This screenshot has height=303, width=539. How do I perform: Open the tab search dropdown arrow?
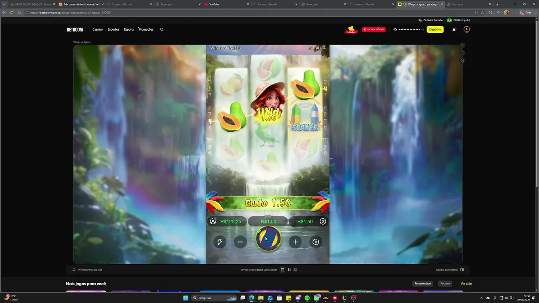(4, 4)
